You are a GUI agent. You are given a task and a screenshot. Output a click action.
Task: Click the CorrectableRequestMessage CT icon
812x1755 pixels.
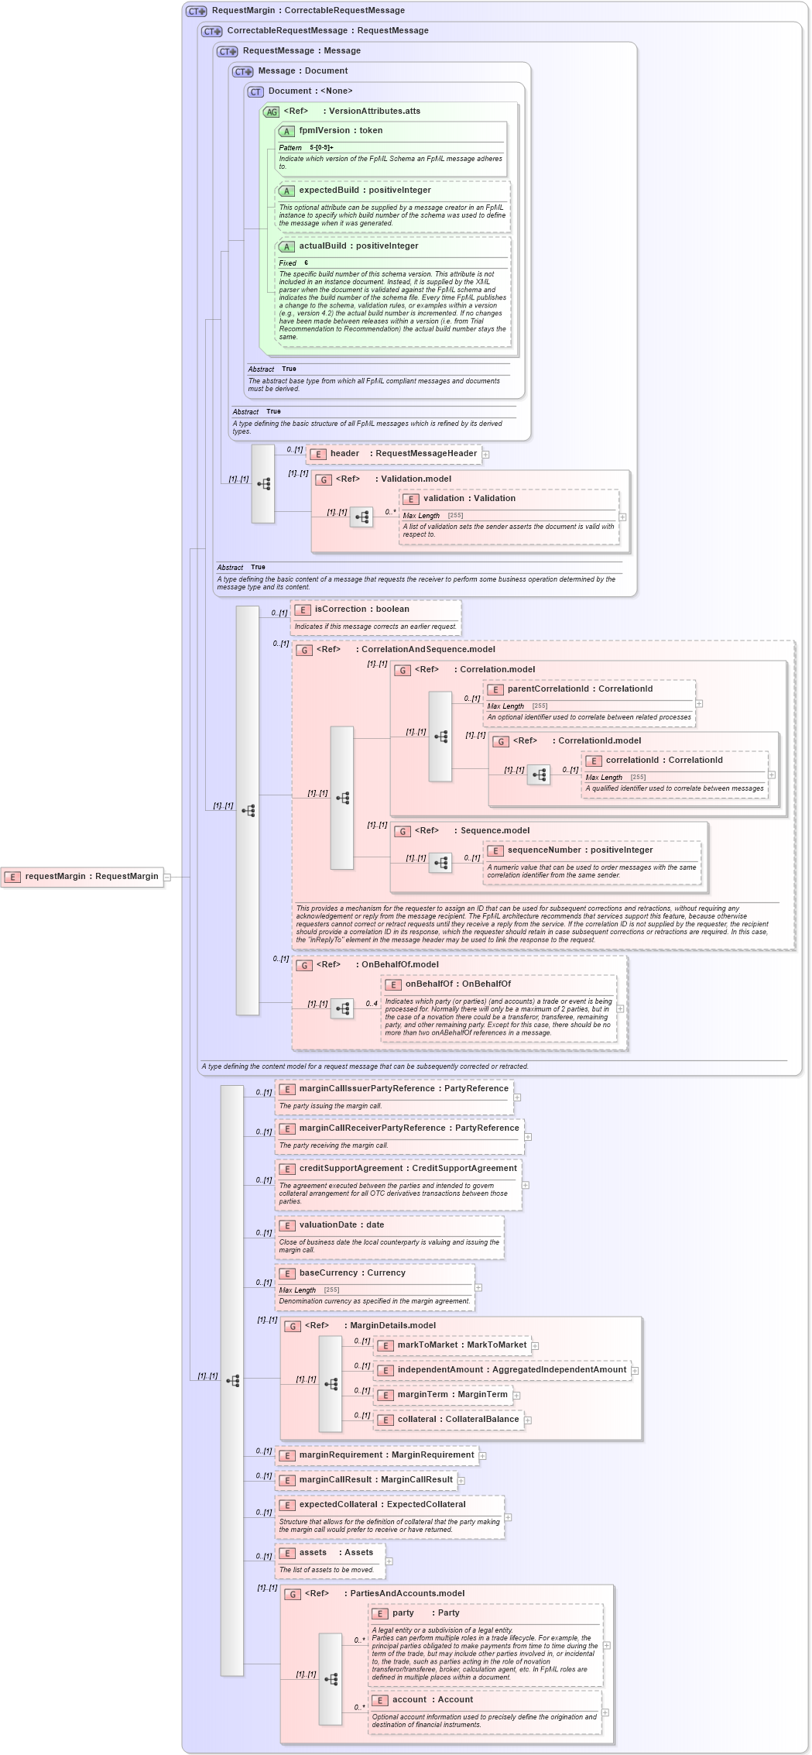click(212, 31)
